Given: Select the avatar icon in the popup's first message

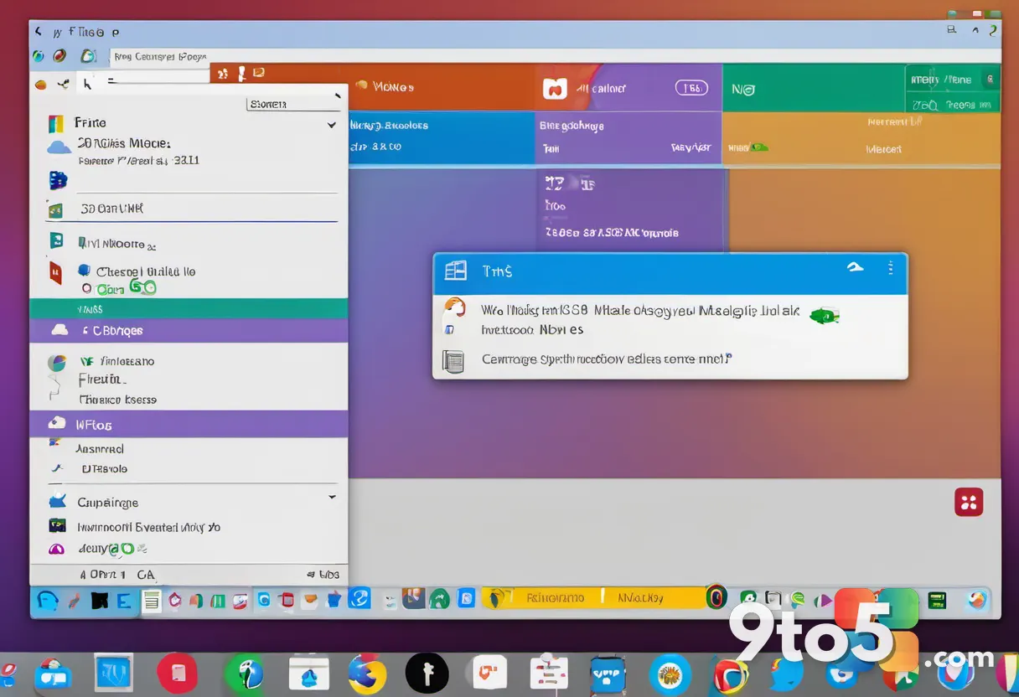Looking at the screenshot, I should tap(453, 307).
